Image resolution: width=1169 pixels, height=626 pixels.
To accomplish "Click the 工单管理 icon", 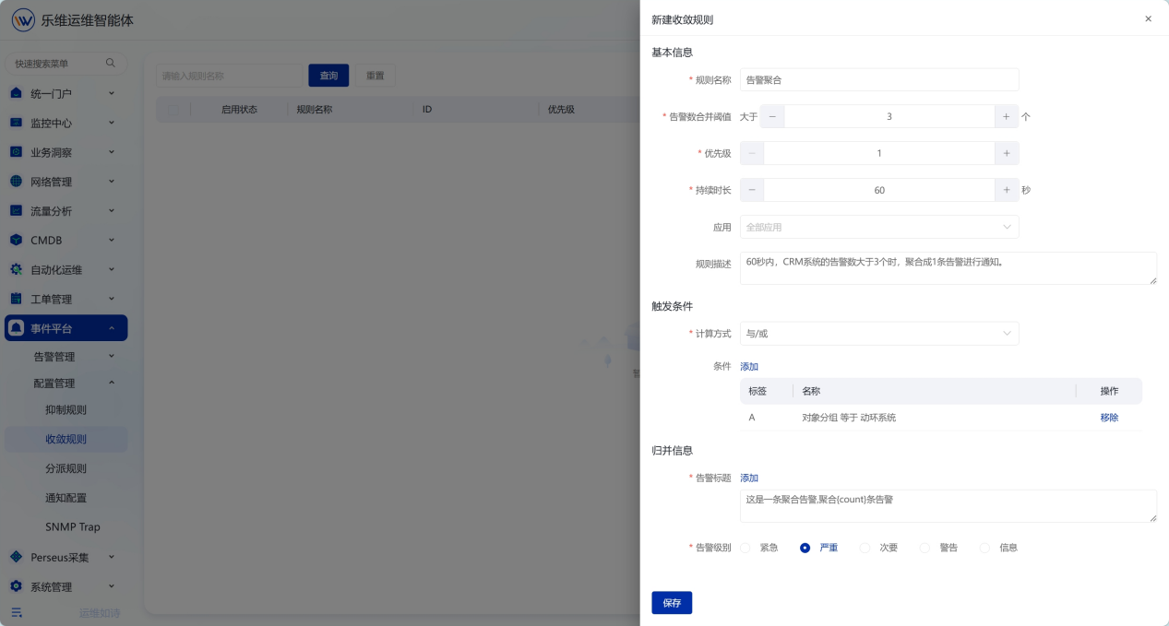I will pyautogui.click(x=16, y=299).
